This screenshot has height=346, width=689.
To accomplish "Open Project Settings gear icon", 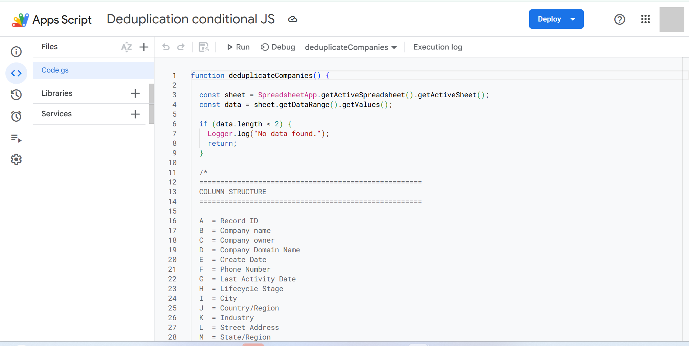I will click(x=16, y=159).
